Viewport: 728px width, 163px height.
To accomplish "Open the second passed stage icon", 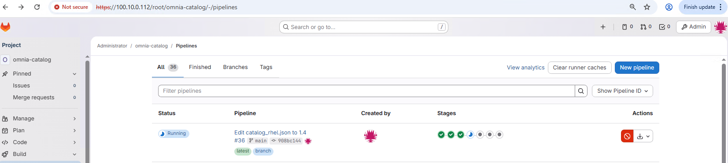I will (x=451, y=134).
